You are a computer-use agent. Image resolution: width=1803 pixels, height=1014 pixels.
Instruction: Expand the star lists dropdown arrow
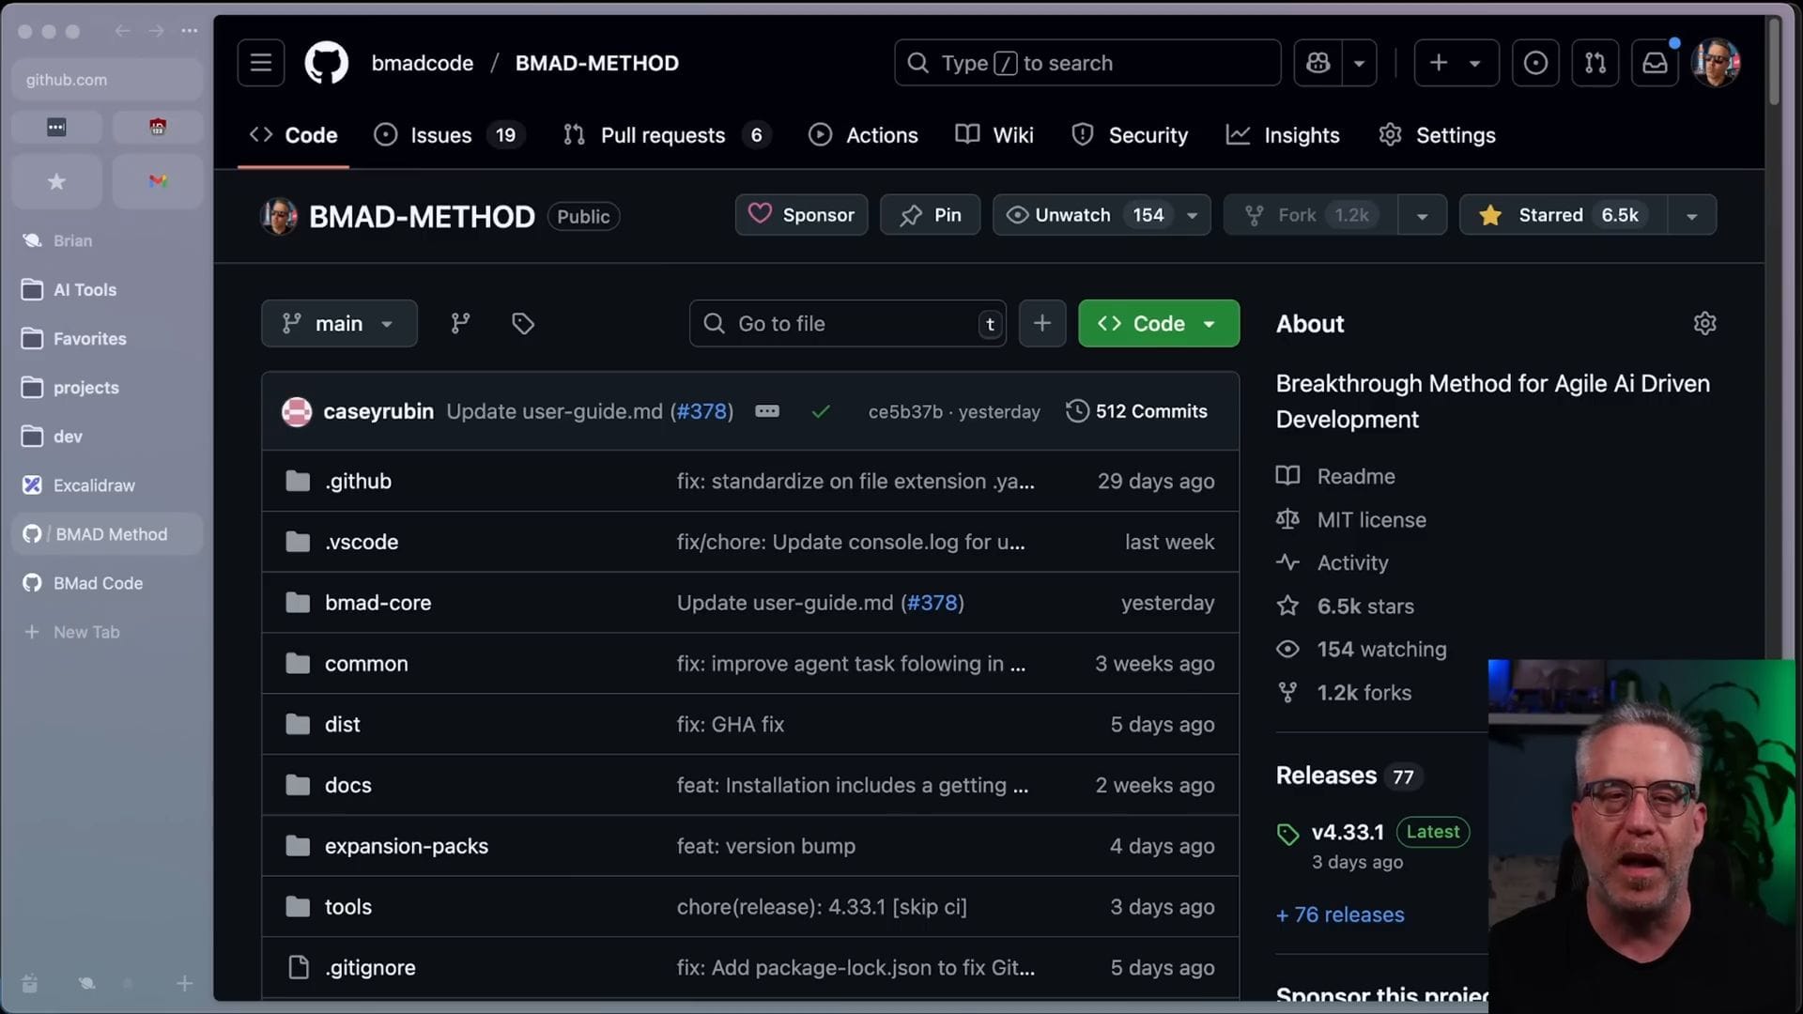pyautogui.click(x=1691, y=216)
